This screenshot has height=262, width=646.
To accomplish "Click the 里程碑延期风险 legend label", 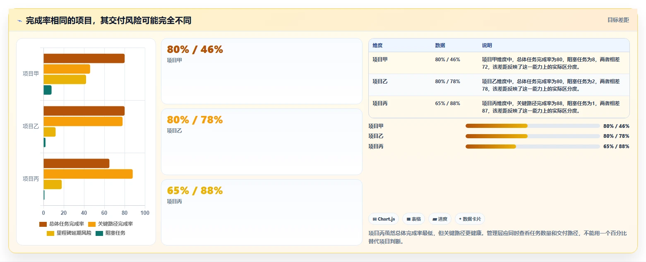I will pos(74,233).
